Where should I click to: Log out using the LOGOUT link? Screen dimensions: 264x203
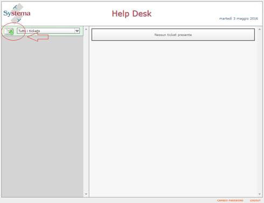(255, 200)
